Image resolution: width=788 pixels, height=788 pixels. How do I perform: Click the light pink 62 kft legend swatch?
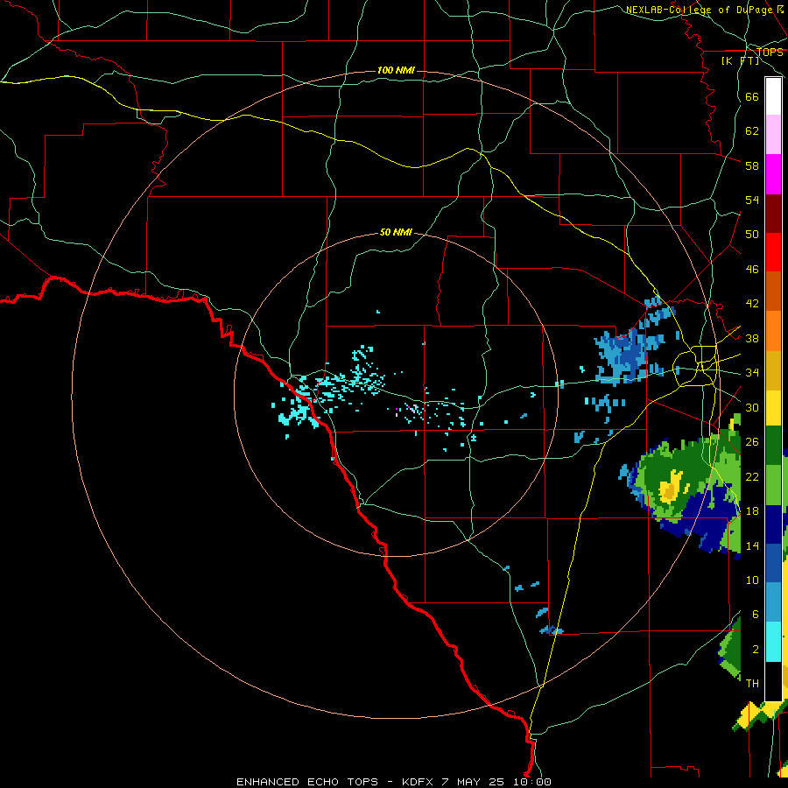773,135
